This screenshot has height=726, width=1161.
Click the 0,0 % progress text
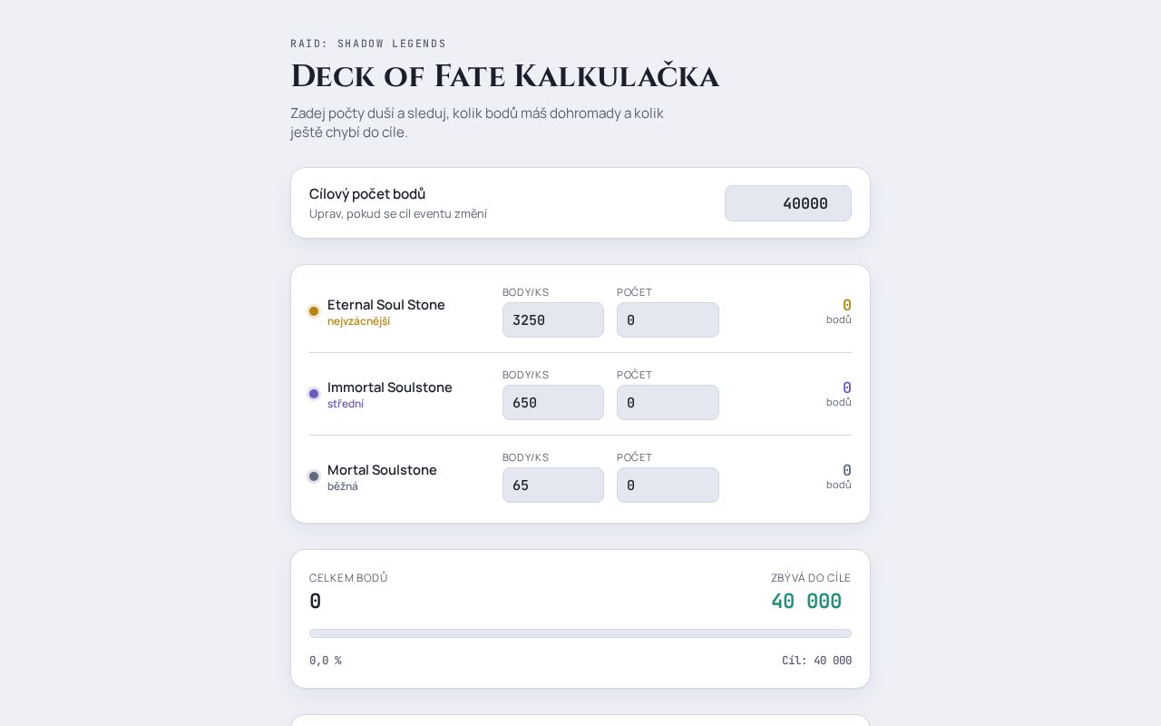point(326,661)
